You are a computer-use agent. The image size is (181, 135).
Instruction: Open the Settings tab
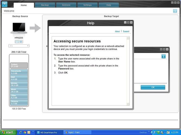88,5
